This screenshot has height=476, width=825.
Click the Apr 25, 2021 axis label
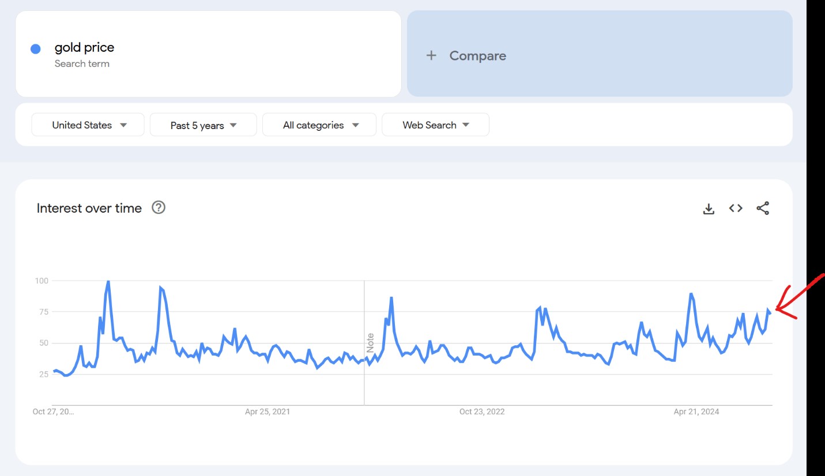268,411
